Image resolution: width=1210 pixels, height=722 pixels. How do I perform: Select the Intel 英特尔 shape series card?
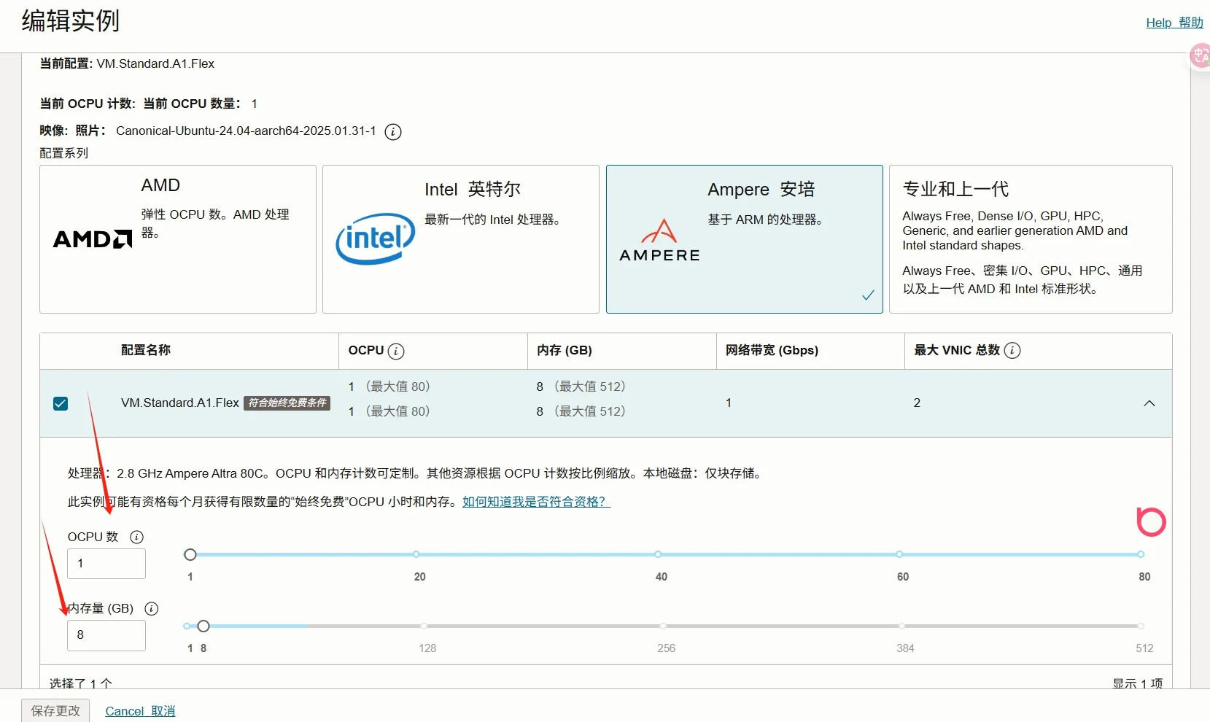[x=461, y=239]
